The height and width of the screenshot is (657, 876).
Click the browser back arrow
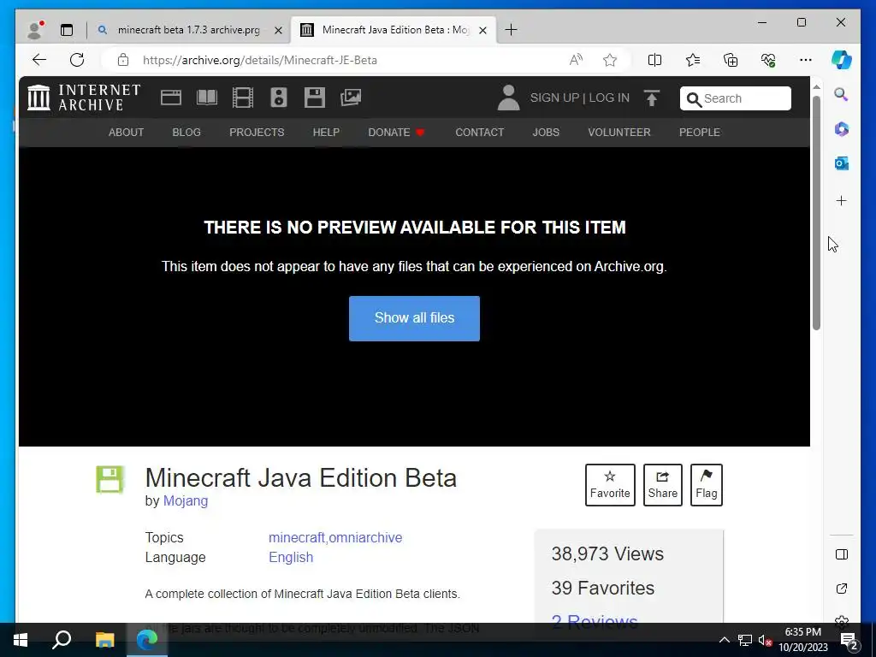[39, 60]
